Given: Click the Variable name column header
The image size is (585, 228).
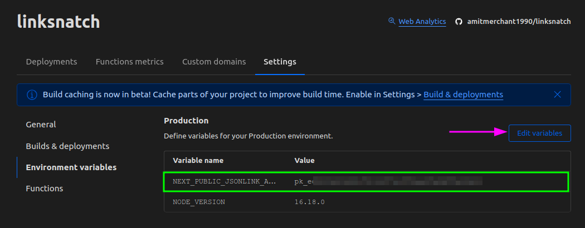Looking at the screenshot, I should coord(198,161).
